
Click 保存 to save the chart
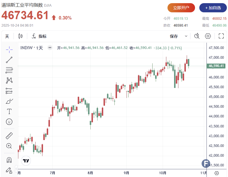point(174,36)
